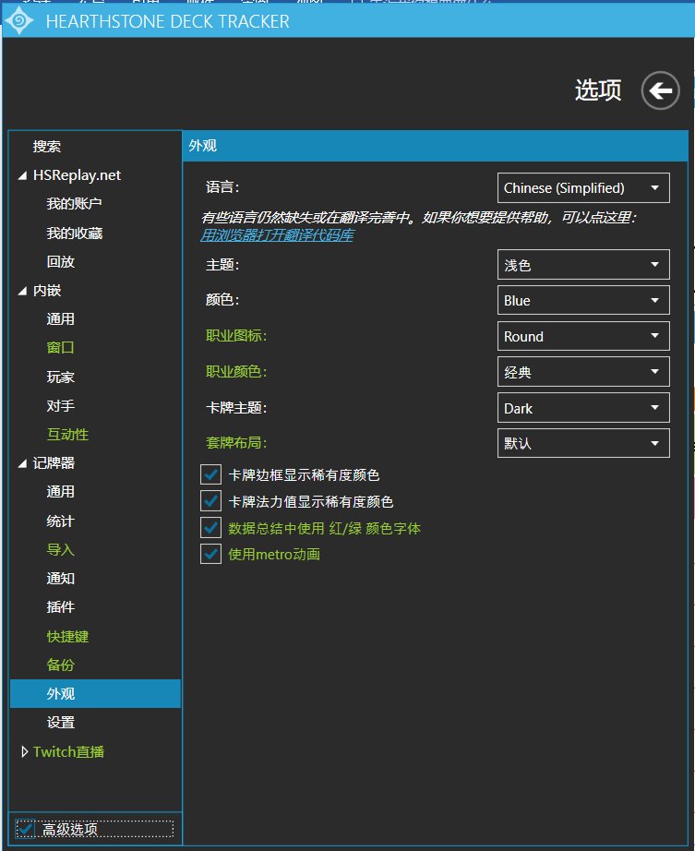The image size is (695, 851).
Task: Select 通用 under 内嵌 section
Action: point(60,318)
